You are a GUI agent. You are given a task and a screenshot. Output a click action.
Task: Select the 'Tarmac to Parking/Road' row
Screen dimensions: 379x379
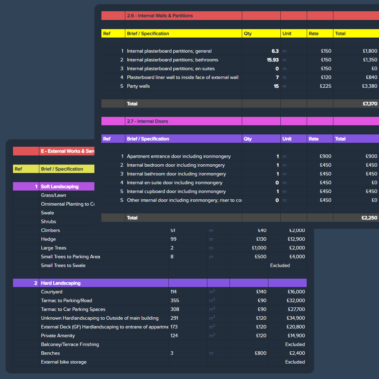(66, 301)
